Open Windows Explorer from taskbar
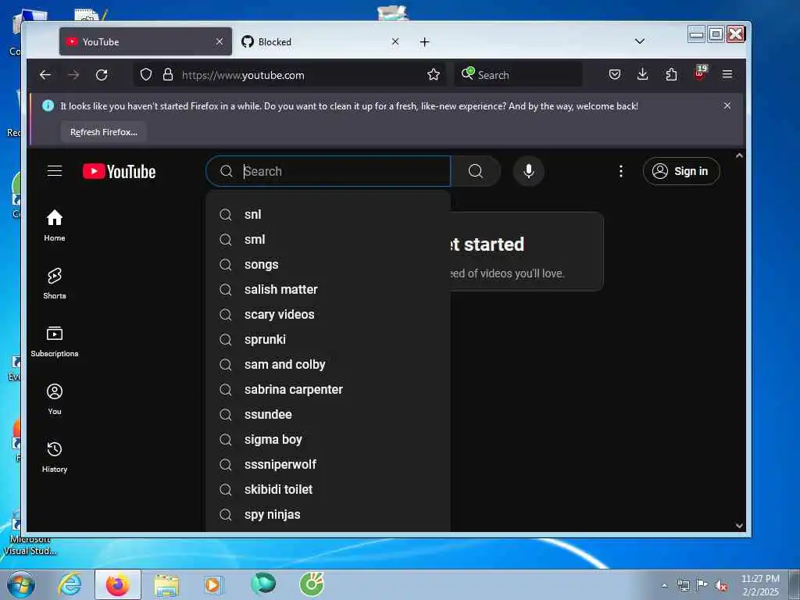 pyautogui.click(x=166, y=584)
